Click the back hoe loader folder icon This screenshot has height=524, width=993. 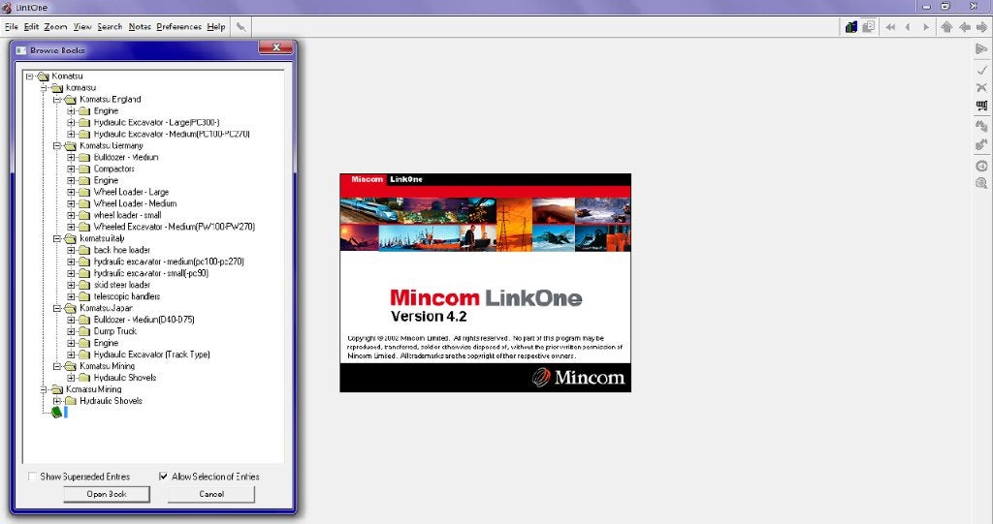84,250
